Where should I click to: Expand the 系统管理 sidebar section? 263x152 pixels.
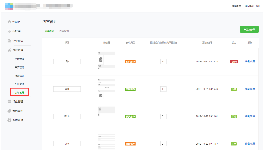click(18, 120)
